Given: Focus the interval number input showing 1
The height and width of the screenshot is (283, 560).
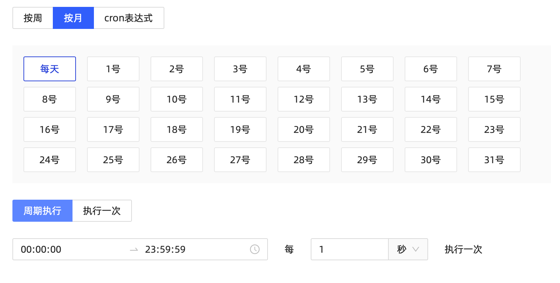Looking at the screenshot, I should pos(350,249).
